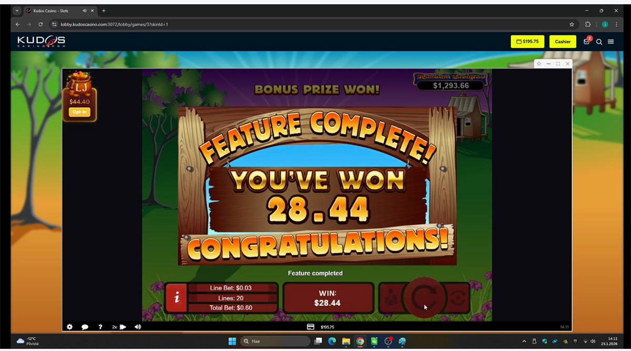631x351 pixels.
Task: Open the chat bubble icon
Action: pyautogui.click(x=85, y=327)
